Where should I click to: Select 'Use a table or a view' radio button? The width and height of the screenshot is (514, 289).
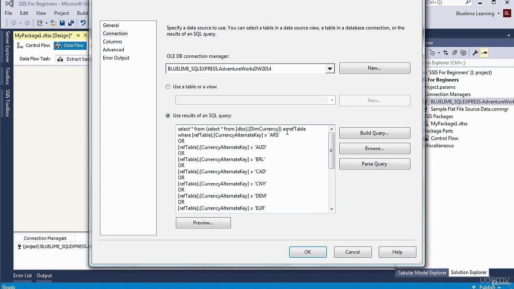coord(168,87)
